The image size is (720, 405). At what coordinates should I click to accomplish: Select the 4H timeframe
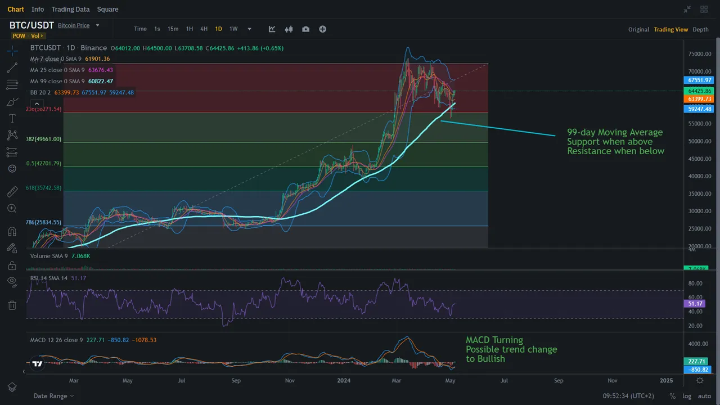pos(204,29)
